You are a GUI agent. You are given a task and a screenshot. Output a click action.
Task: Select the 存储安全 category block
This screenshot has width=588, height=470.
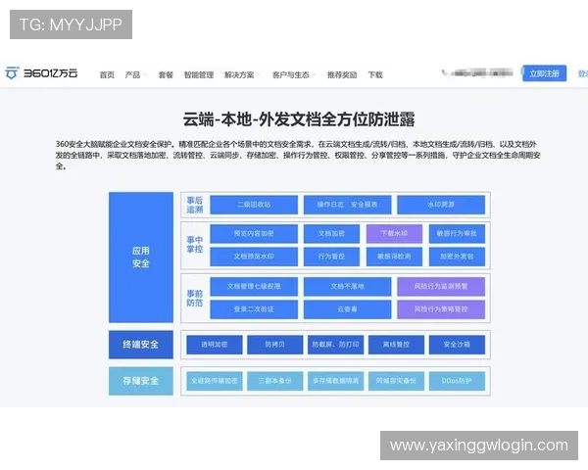pos(141,381)
